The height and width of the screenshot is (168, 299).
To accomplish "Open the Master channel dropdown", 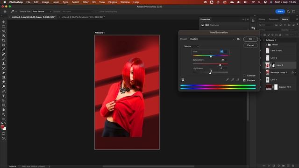I will tap(191, 46).
